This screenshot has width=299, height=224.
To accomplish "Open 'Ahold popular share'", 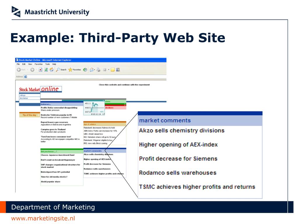I will [x=51, y=182].
